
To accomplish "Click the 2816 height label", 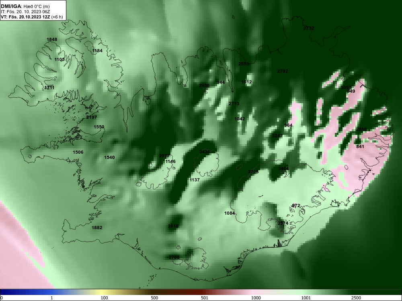I will [173, 226].
